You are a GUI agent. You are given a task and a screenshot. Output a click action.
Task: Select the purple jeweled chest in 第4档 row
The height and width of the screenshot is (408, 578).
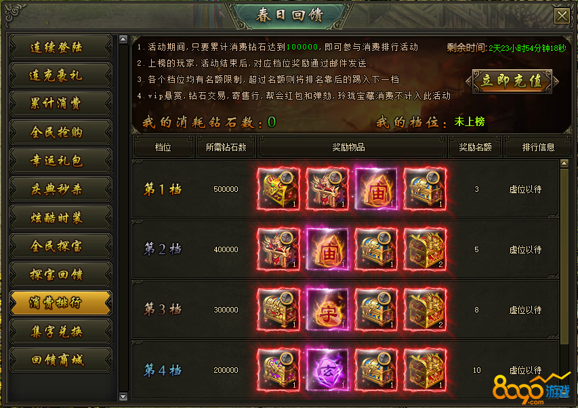[x=278, y=369]
